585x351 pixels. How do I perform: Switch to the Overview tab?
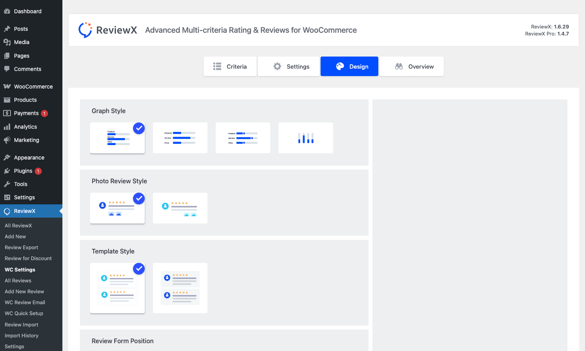pyautogui.click(x=412, y=66)
